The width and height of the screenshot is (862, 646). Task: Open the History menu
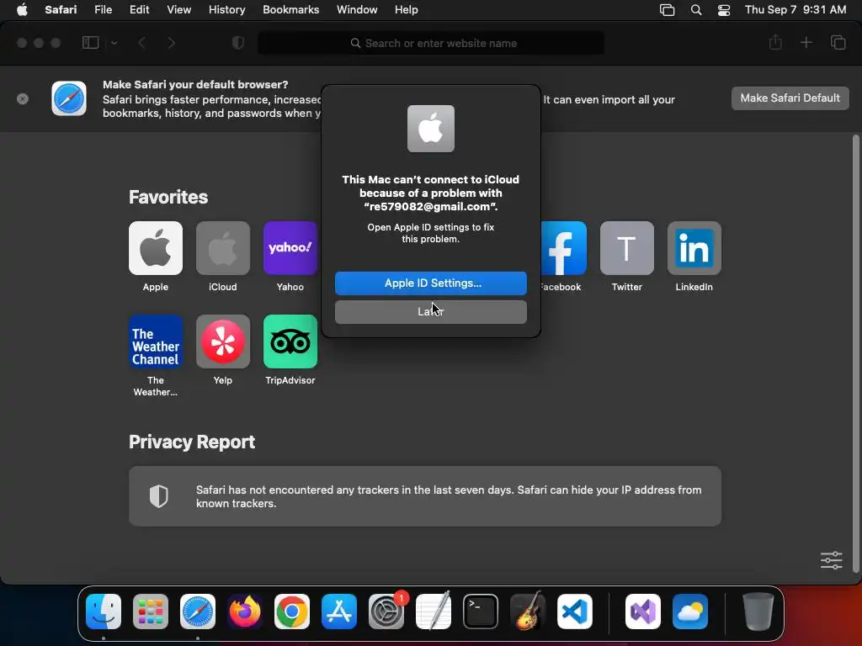click(226, 10)
